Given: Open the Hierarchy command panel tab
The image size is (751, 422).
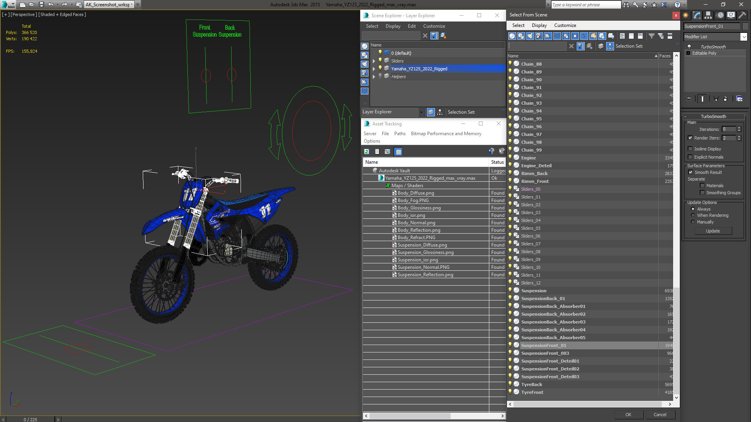Looking at the screenshot, I should [x=708, y=15].
